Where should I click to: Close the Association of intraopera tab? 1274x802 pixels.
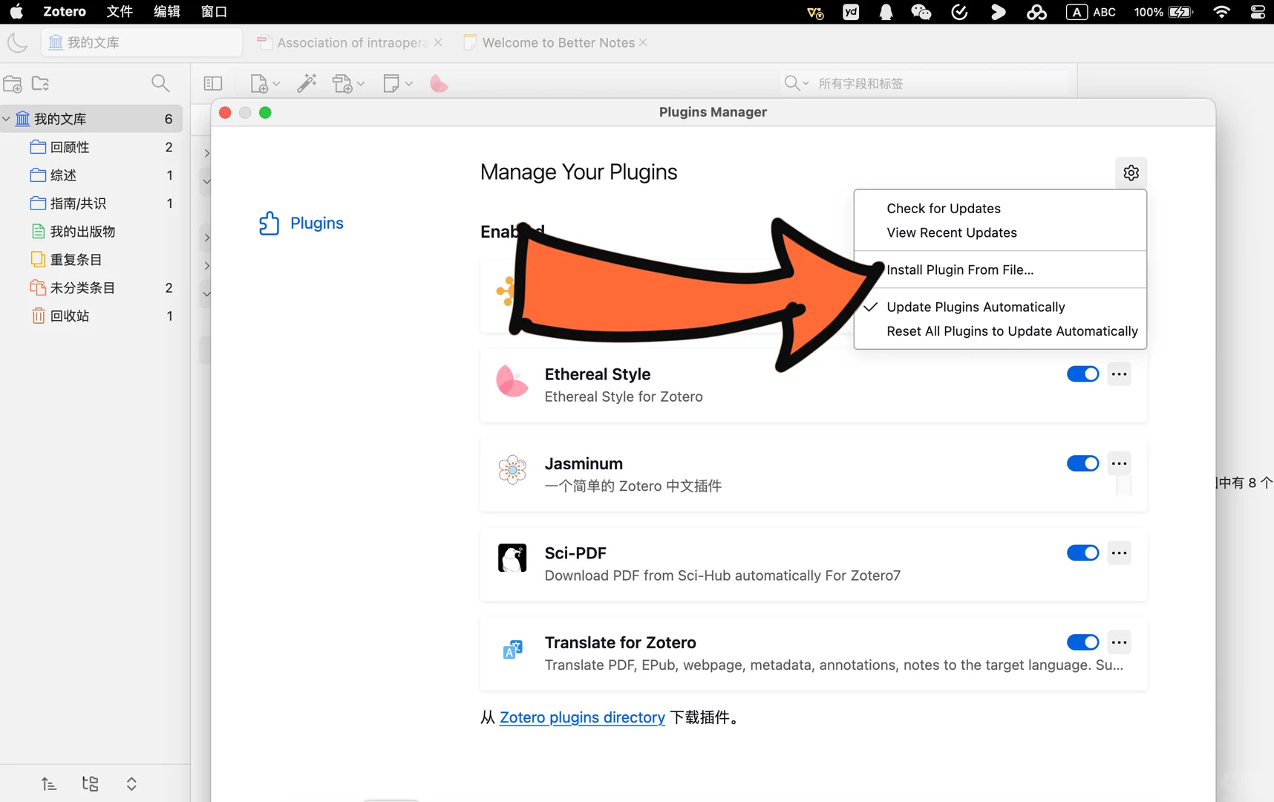[438, 43]
